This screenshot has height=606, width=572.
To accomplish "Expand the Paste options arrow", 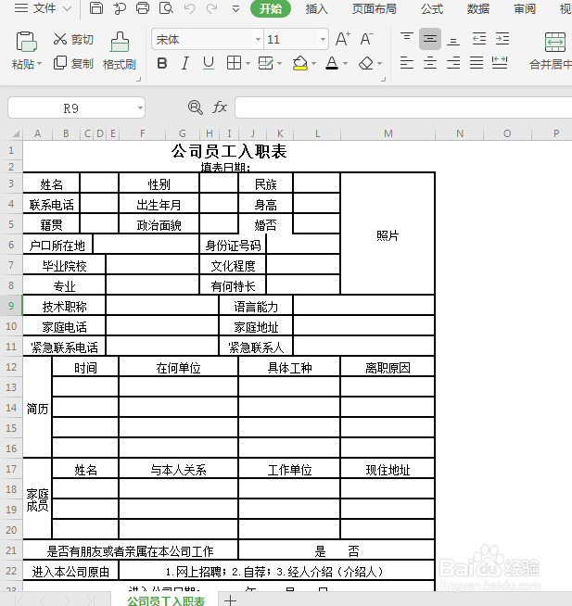I will [x=40, y=63].
